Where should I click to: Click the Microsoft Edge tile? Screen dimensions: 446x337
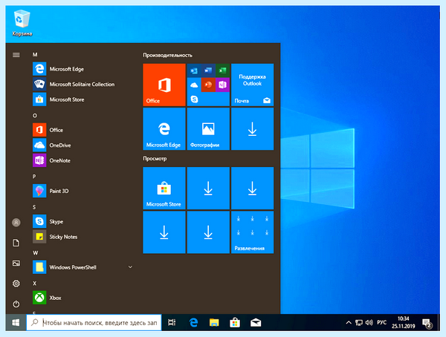[x=164, y=128]
